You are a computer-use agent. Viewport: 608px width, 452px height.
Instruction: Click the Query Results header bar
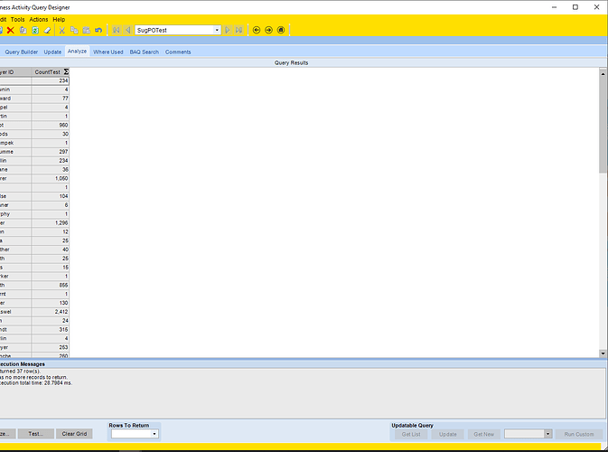pyautogui.click(x=304, y=63)
